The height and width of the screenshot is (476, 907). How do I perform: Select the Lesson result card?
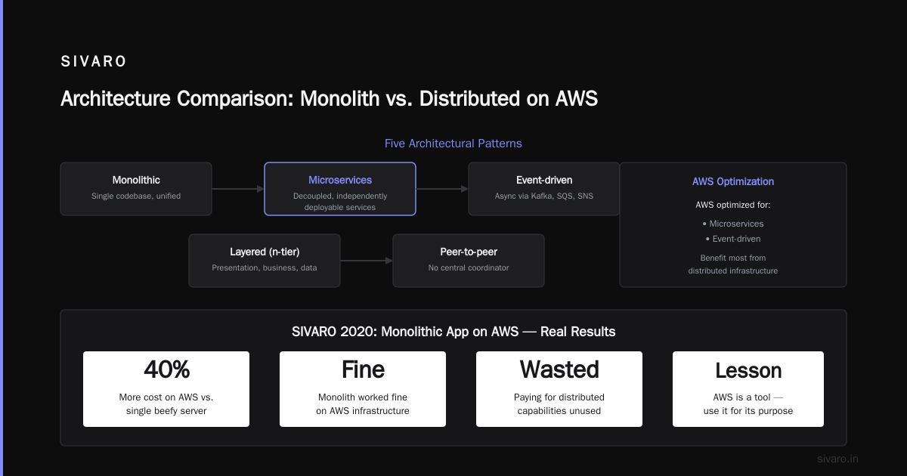(x=748, y=389)
